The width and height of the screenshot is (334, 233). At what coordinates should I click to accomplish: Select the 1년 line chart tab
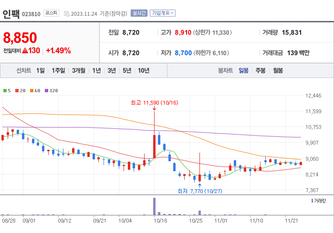[x=96, y=70]
